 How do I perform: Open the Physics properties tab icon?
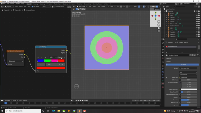coord(163,75)
